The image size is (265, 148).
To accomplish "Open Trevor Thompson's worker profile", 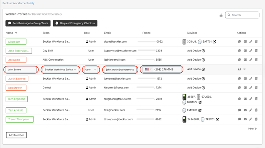I will pyautogui.click(x=20, y=119).
